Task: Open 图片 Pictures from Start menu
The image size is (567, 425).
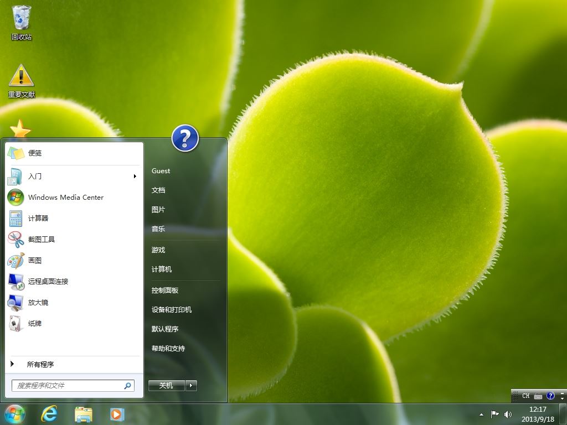Action: [x=158, y=210]
